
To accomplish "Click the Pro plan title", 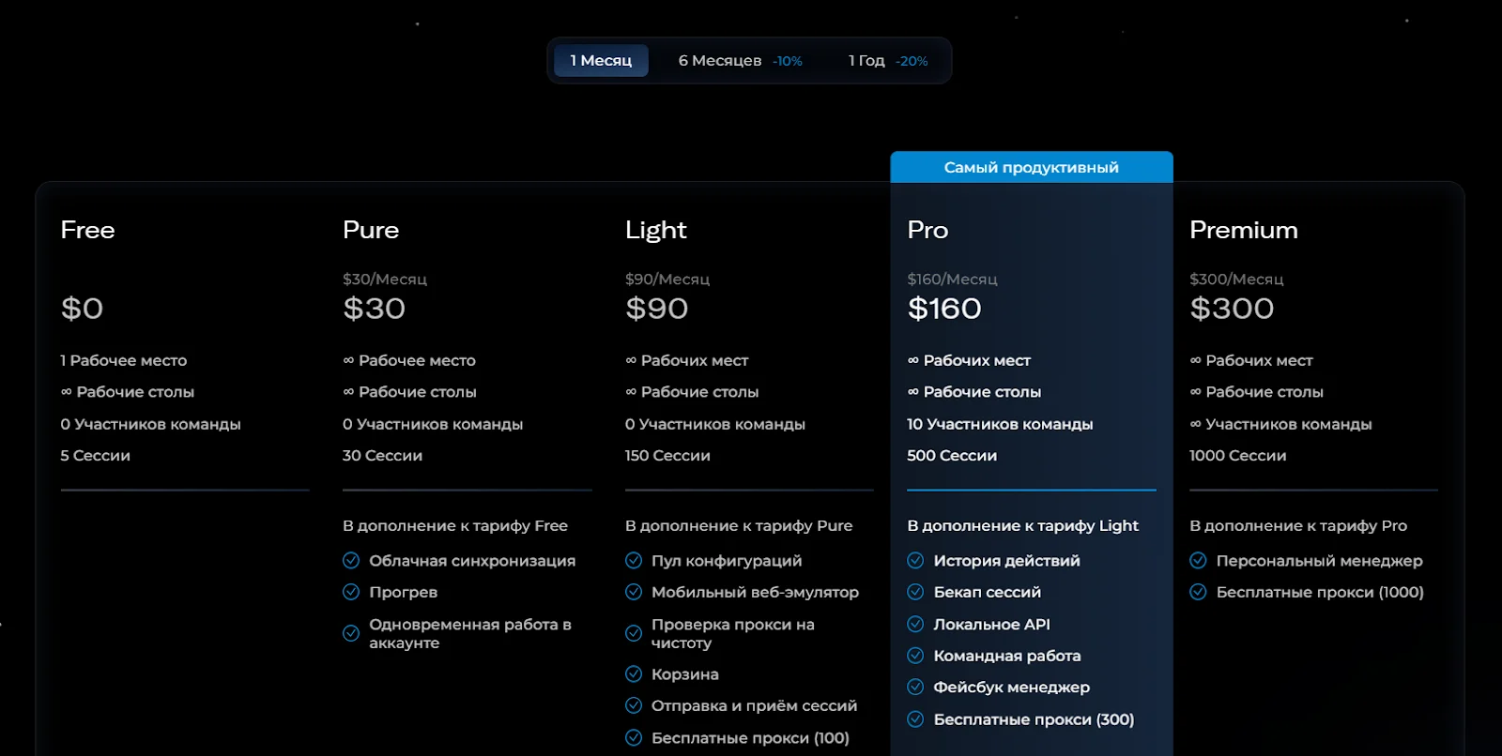I will tap(927, 230).
